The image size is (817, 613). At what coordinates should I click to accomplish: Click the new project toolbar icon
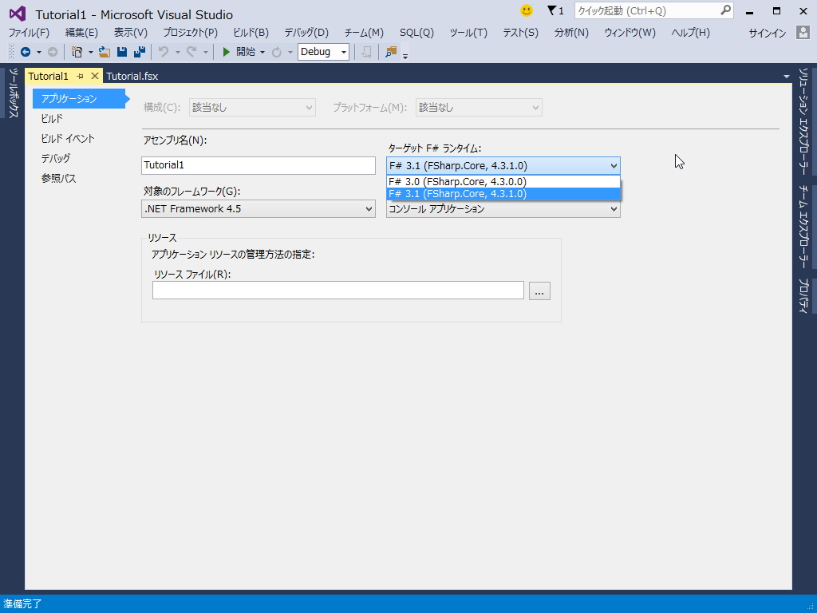point(77,52)
